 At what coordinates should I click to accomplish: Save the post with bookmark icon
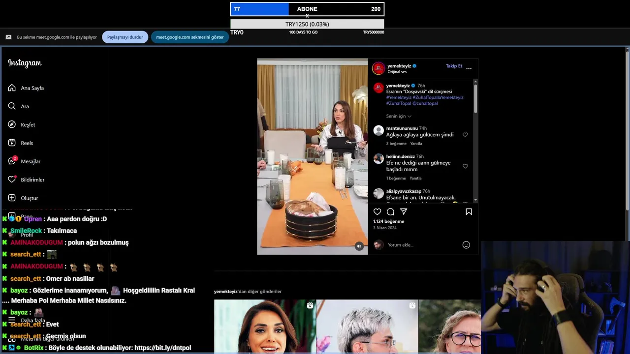469,211
